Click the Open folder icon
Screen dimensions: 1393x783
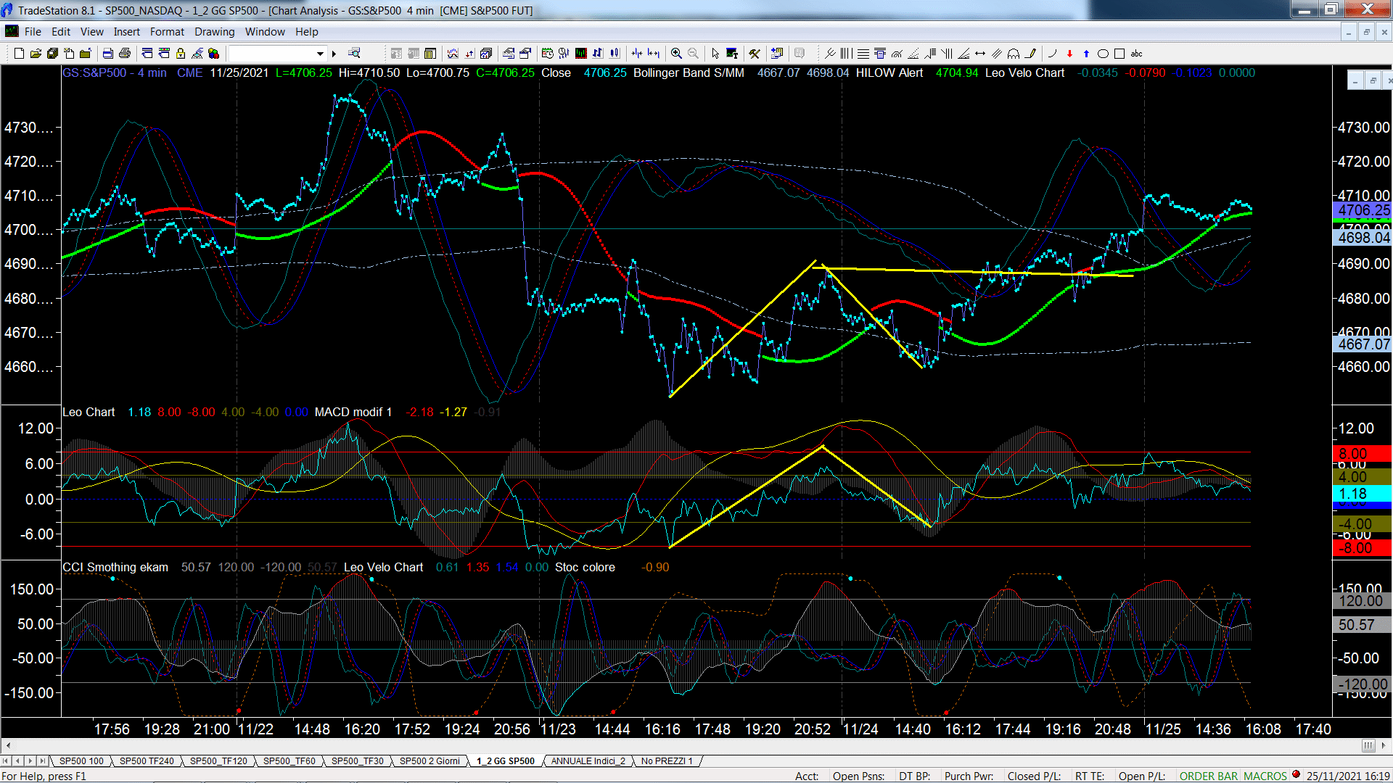pos(36,54)
